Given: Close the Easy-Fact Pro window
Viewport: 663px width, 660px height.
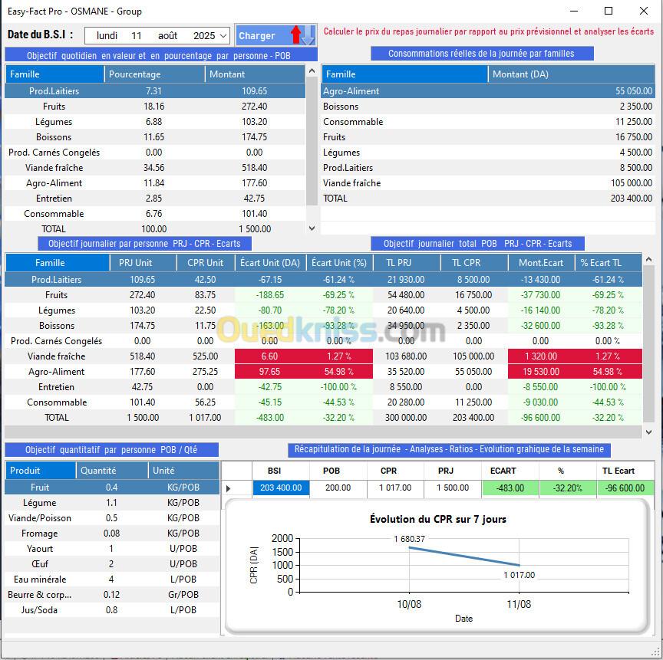Looking at the screenshot, I should tap(644, 11).
